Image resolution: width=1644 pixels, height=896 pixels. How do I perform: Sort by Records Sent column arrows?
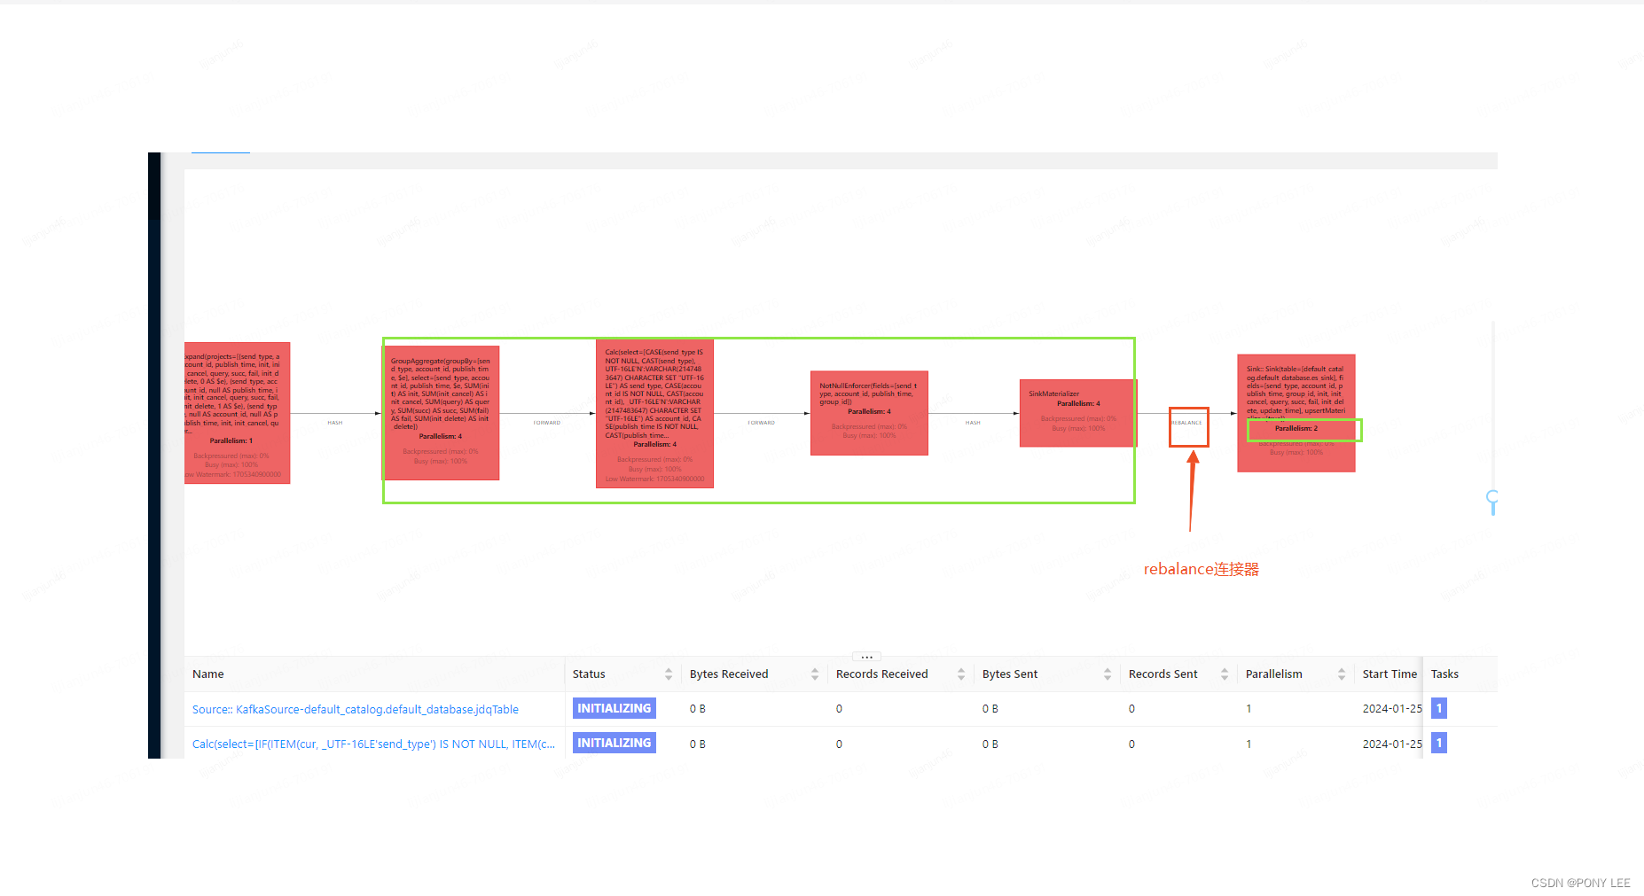[x=1225, y=674]
